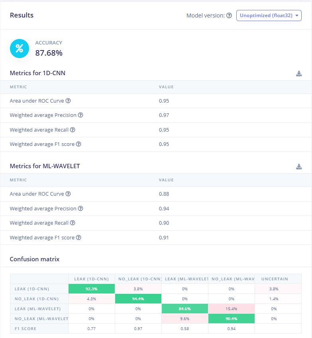Image resolution: width=312 pixels, height=338 pixels.
Task: Select the green 92.3% confusion matrix cell
Action: pyautogui.click(x=92, y=289)
